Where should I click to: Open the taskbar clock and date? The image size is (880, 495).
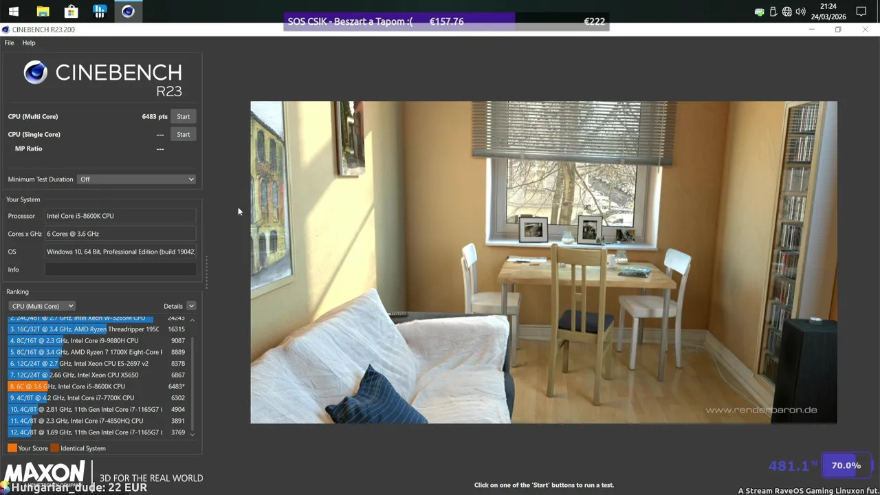click(x=828, y=12)
